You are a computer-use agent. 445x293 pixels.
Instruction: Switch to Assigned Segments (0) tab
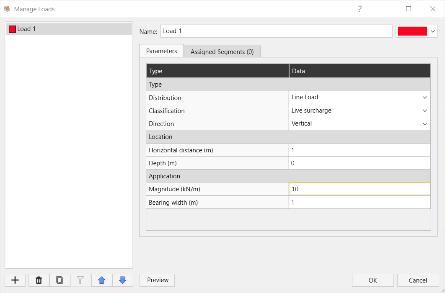222,52
